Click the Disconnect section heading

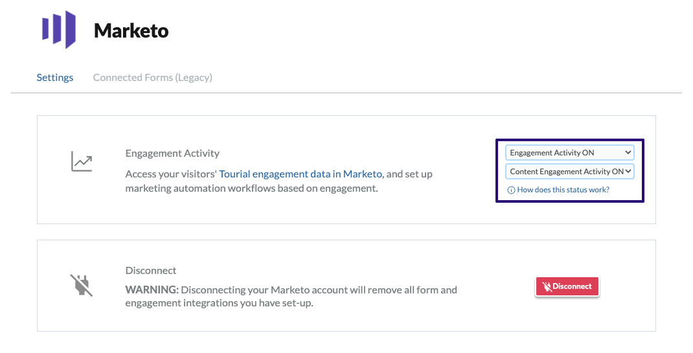click(x=151, y=271)
